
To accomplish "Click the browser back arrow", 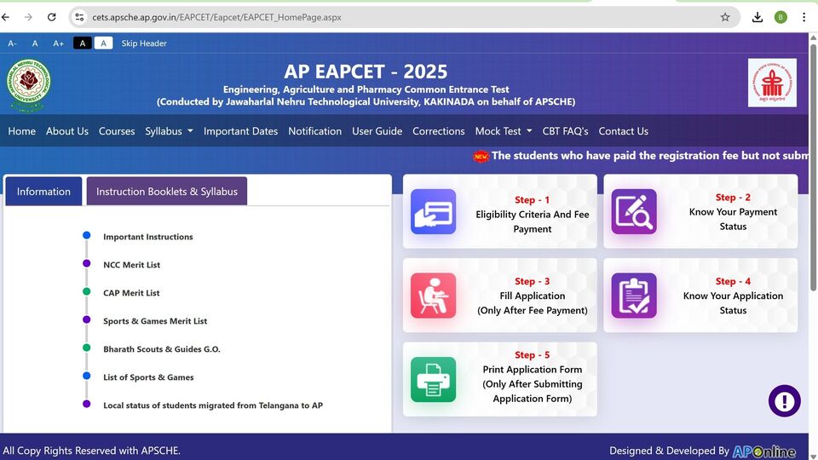I will pos(5,17).
